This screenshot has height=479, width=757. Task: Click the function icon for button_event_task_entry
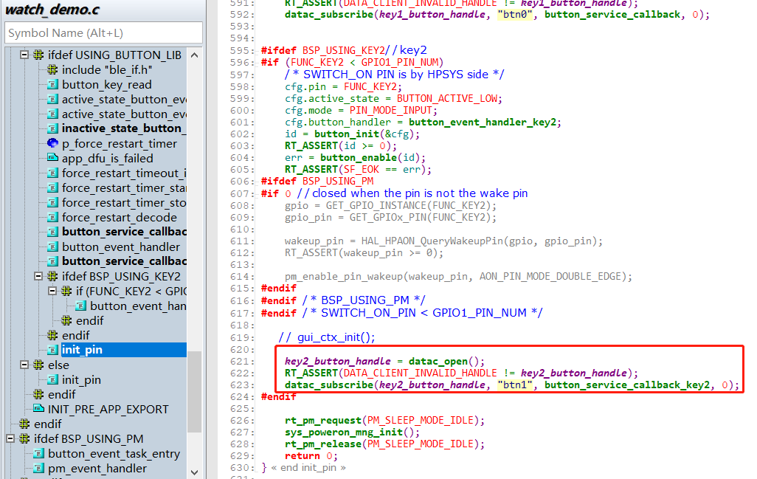38,454
